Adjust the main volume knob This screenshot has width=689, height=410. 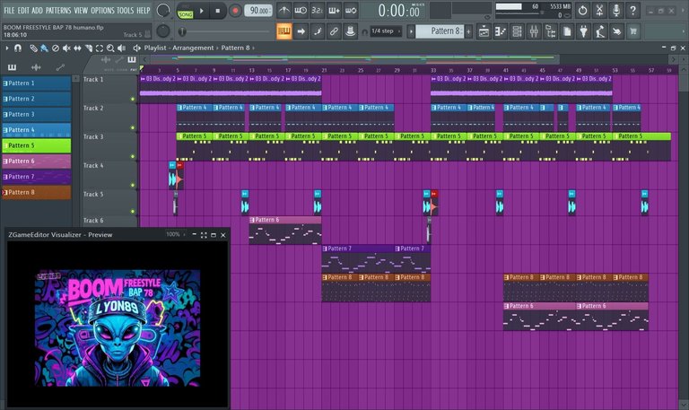[163, 11]
